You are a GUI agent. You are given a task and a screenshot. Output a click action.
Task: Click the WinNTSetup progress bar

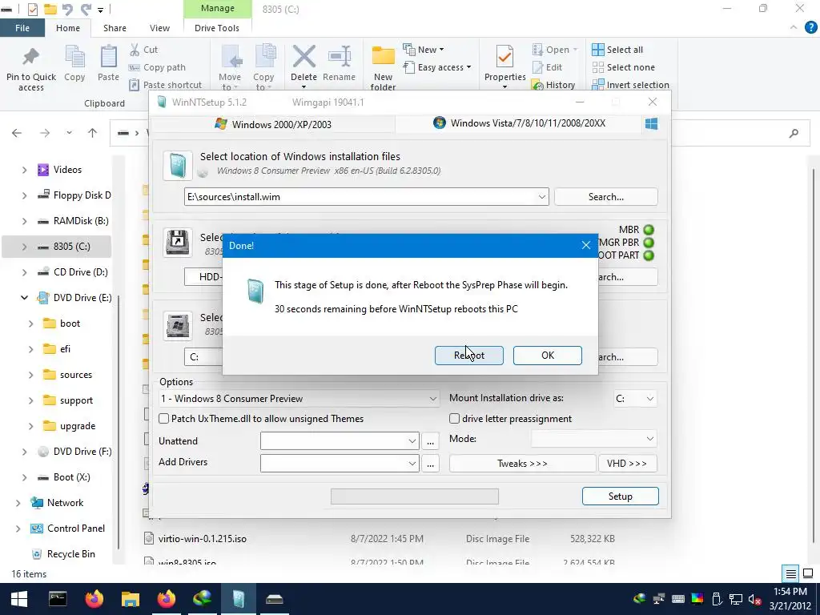(x=414, y=496)
